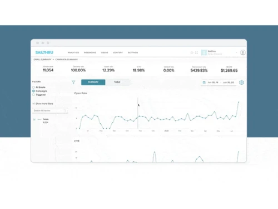This screenshot has width=278, height=209.
Task: Click the Sailthru logo
Action: (44, 52)
